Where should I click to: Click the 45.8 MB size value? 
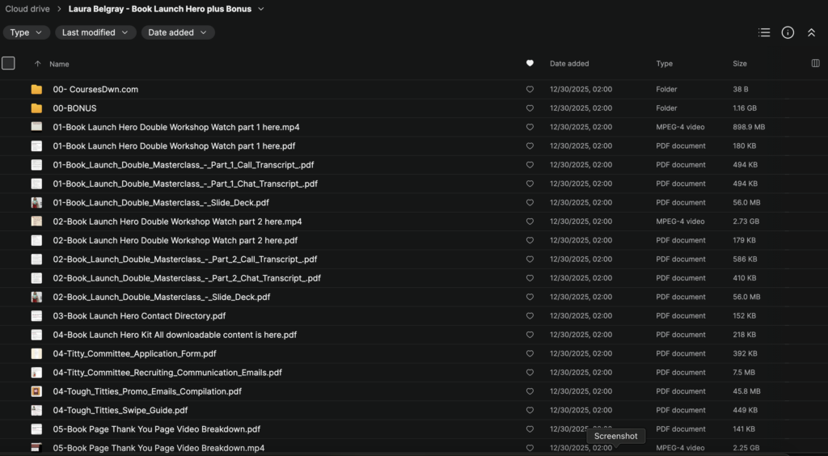[746, 391]
